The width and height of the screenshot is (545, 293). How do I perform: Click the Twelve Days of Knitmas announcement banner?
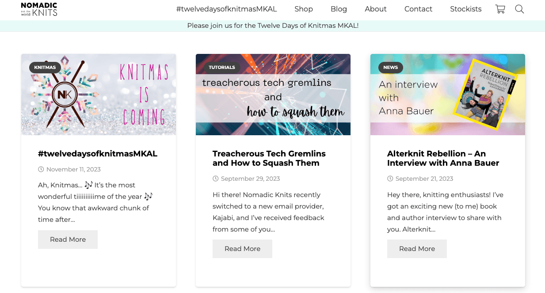coord(273,26)
